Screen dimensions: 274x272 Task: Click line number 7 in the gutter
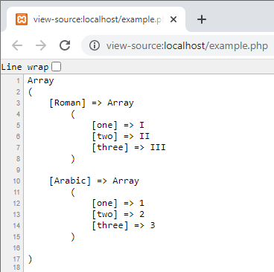pyautogui.click(x=18, y=148)
